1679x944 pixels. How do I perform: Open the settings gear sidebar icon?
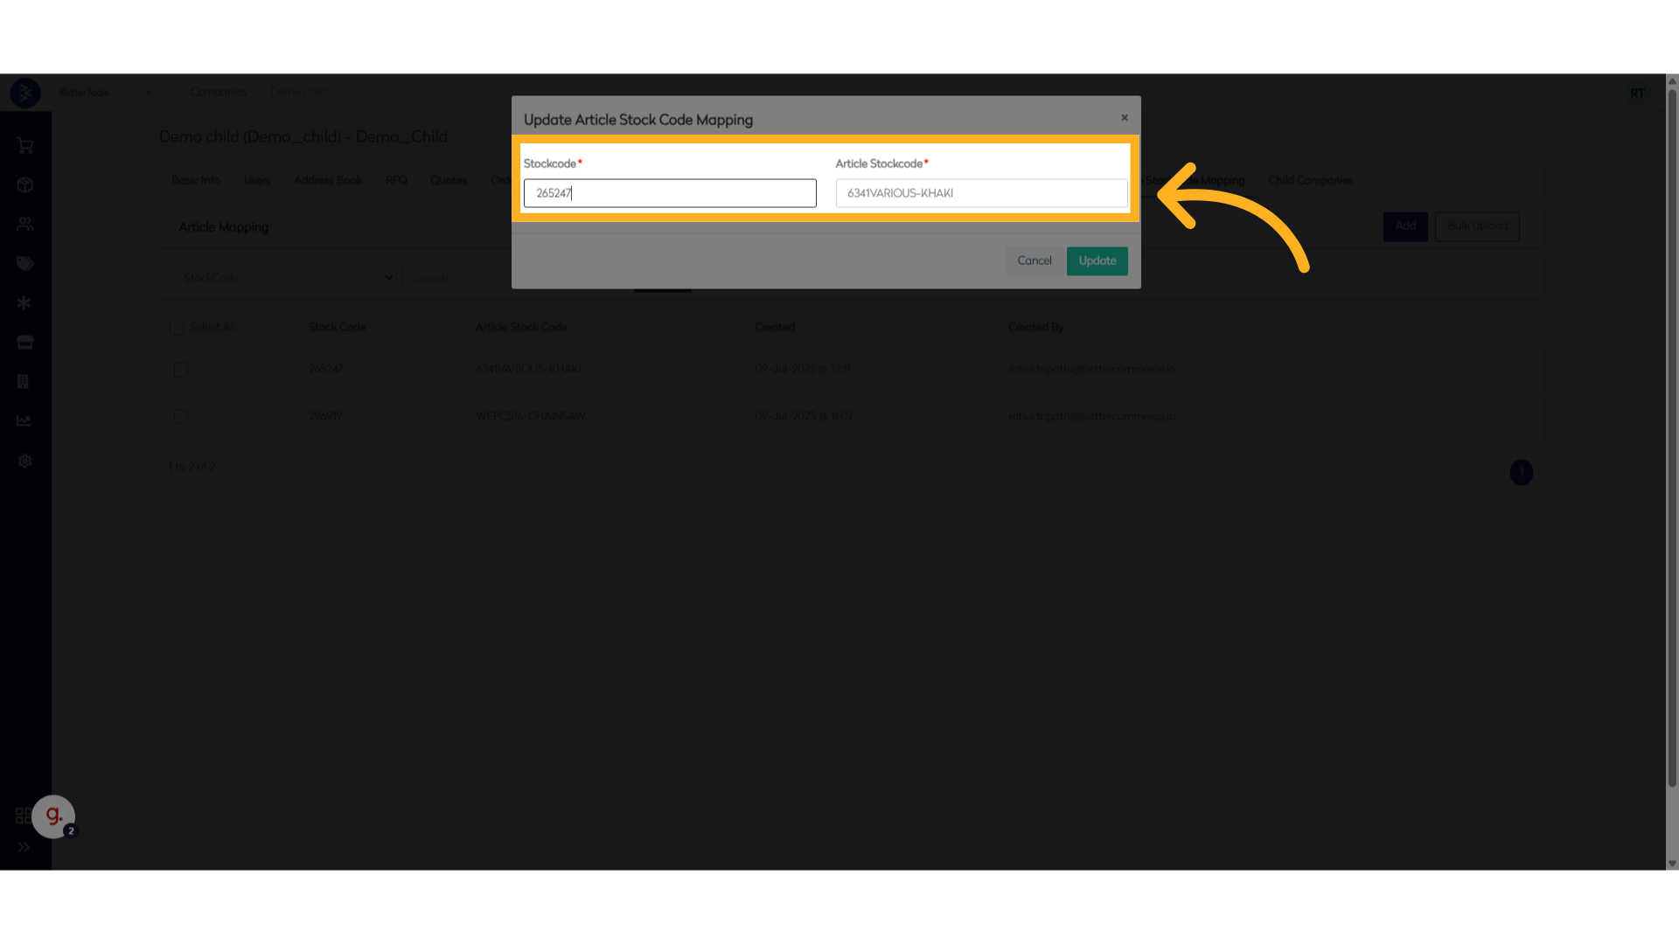click(x=24, y=462)
